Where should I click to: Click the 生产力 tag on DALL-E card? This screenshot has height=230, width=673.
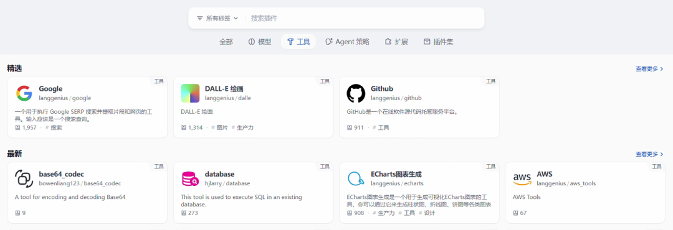click(x=242, y=127)
